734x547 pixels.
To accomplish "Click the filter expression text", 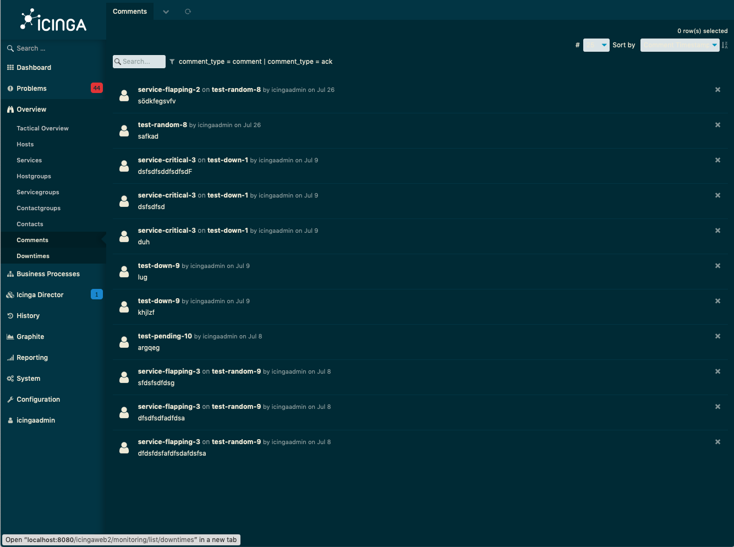I will click(255, 62).
